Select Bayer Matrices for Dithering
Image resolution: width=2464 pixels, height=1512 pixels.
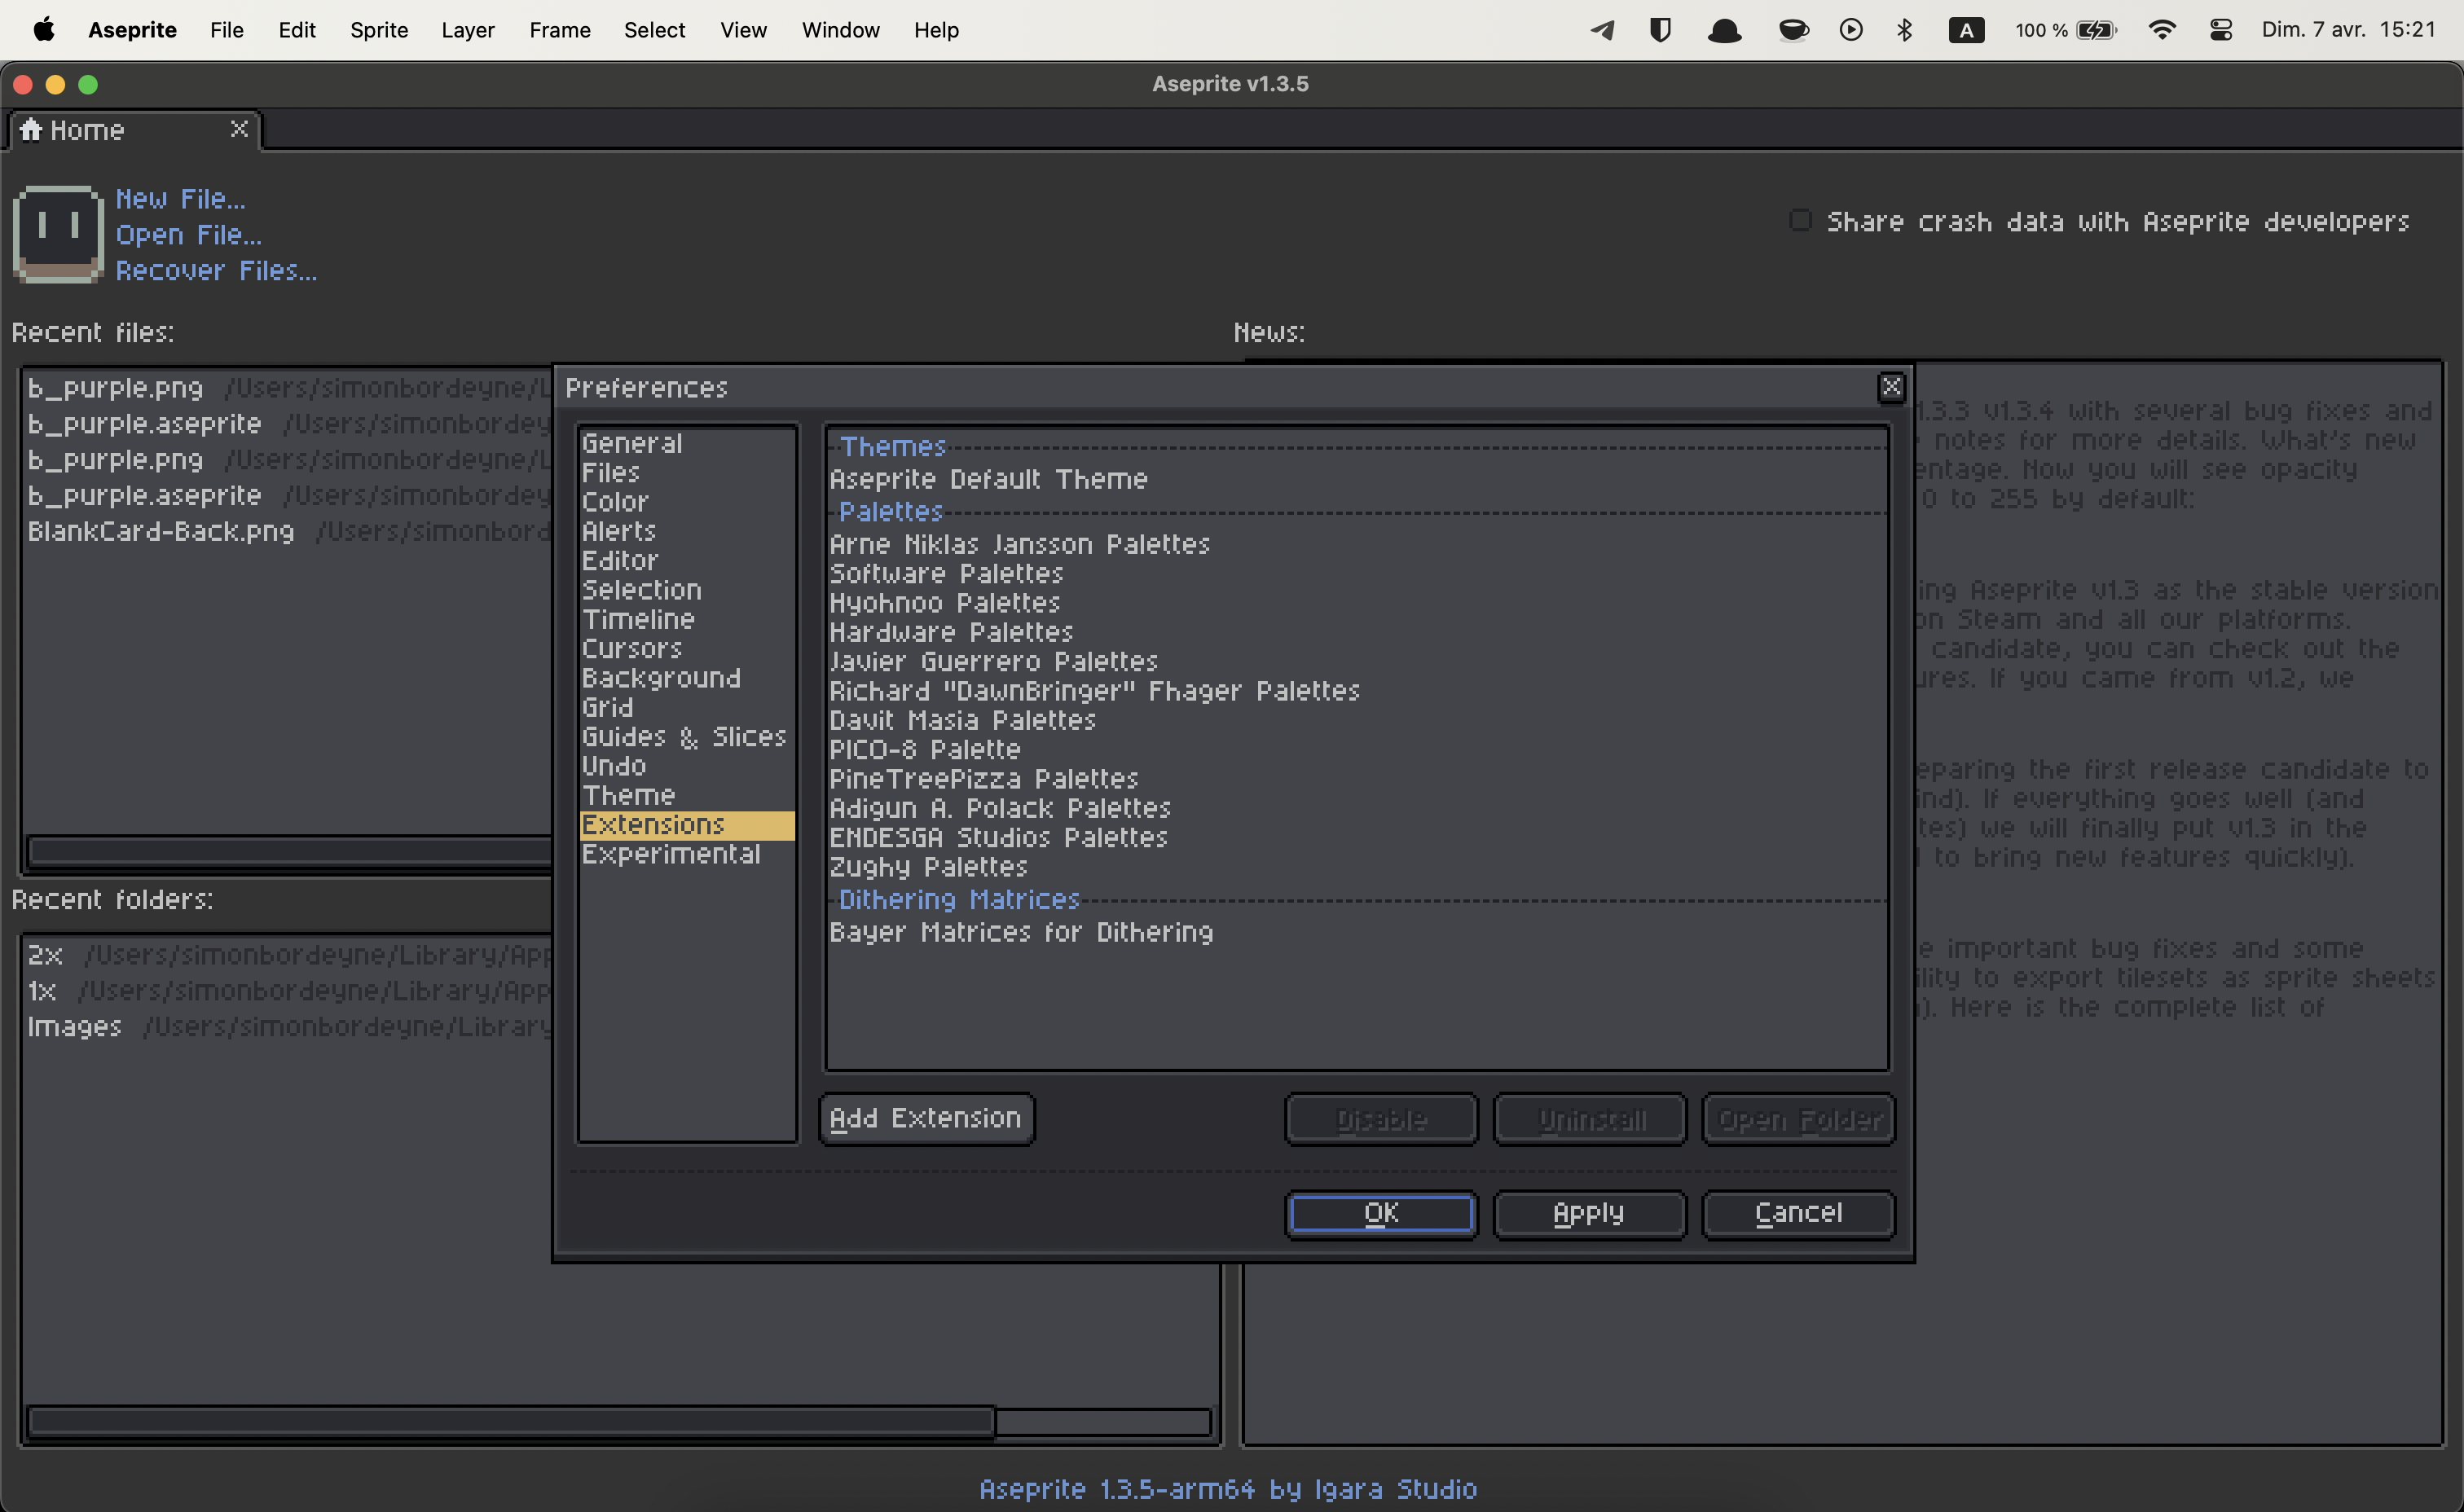pyautogui.click(x=1021, y=933)
